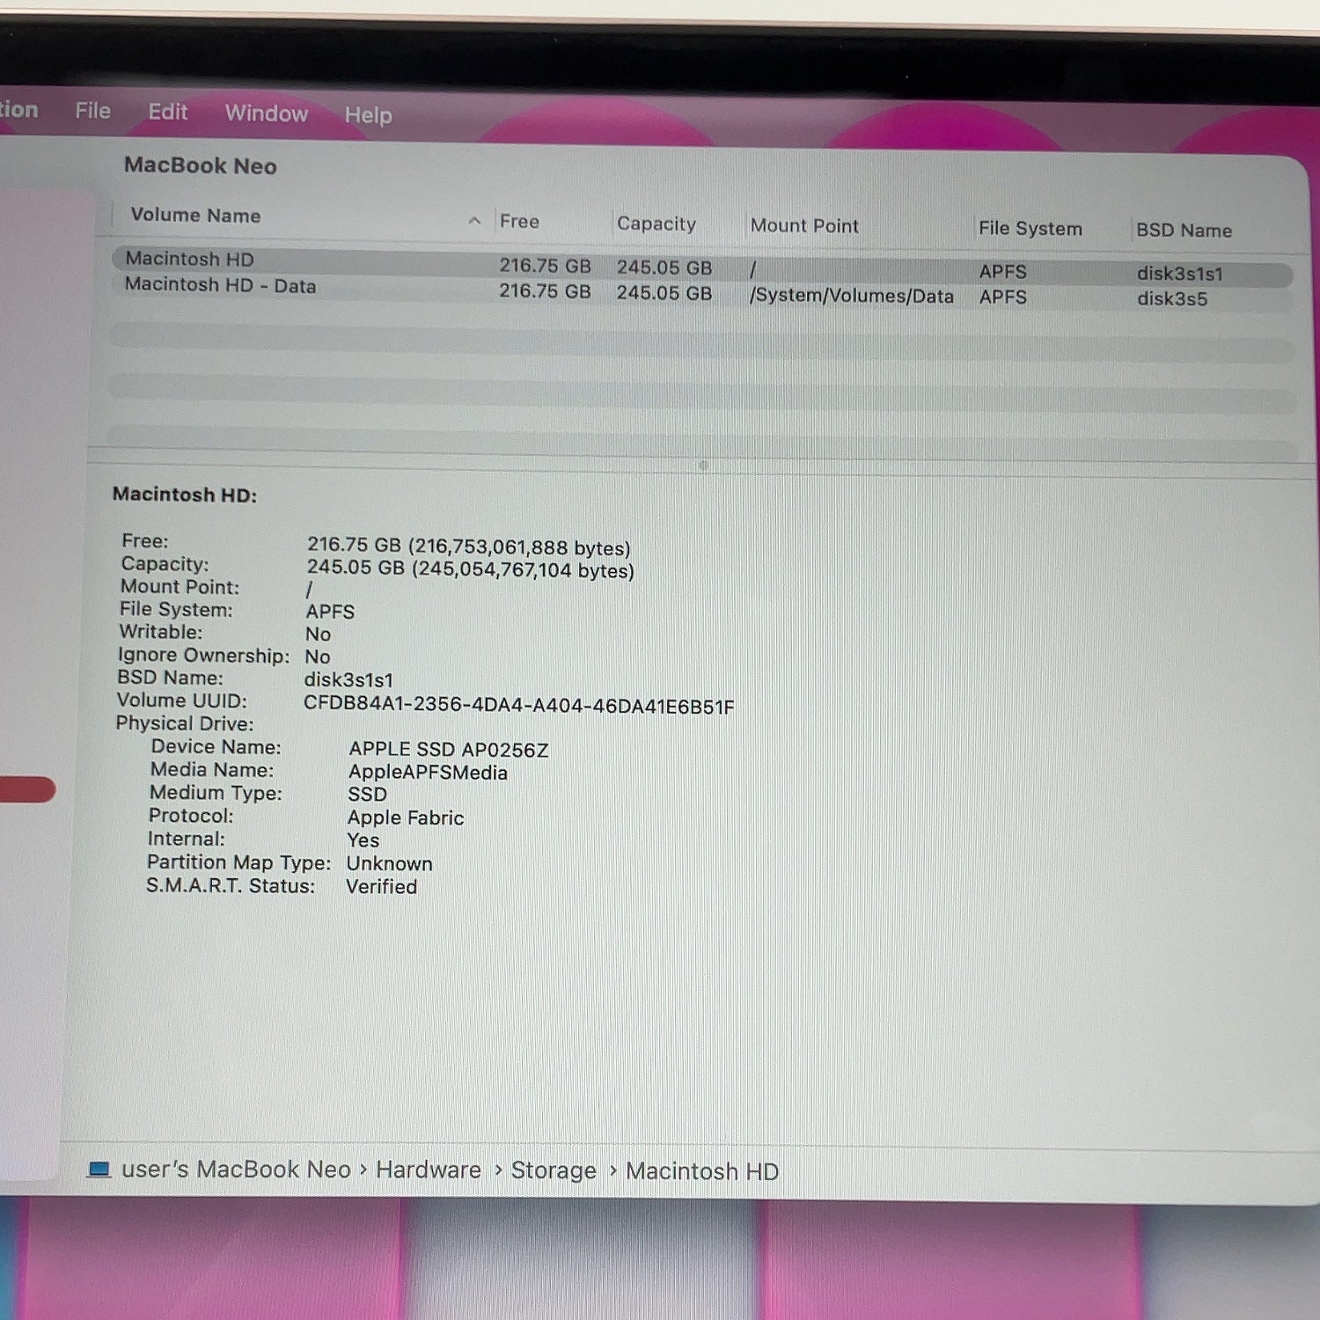
Task: Click user's MacBook Neo in path bar
Action: click(236, 1170)
